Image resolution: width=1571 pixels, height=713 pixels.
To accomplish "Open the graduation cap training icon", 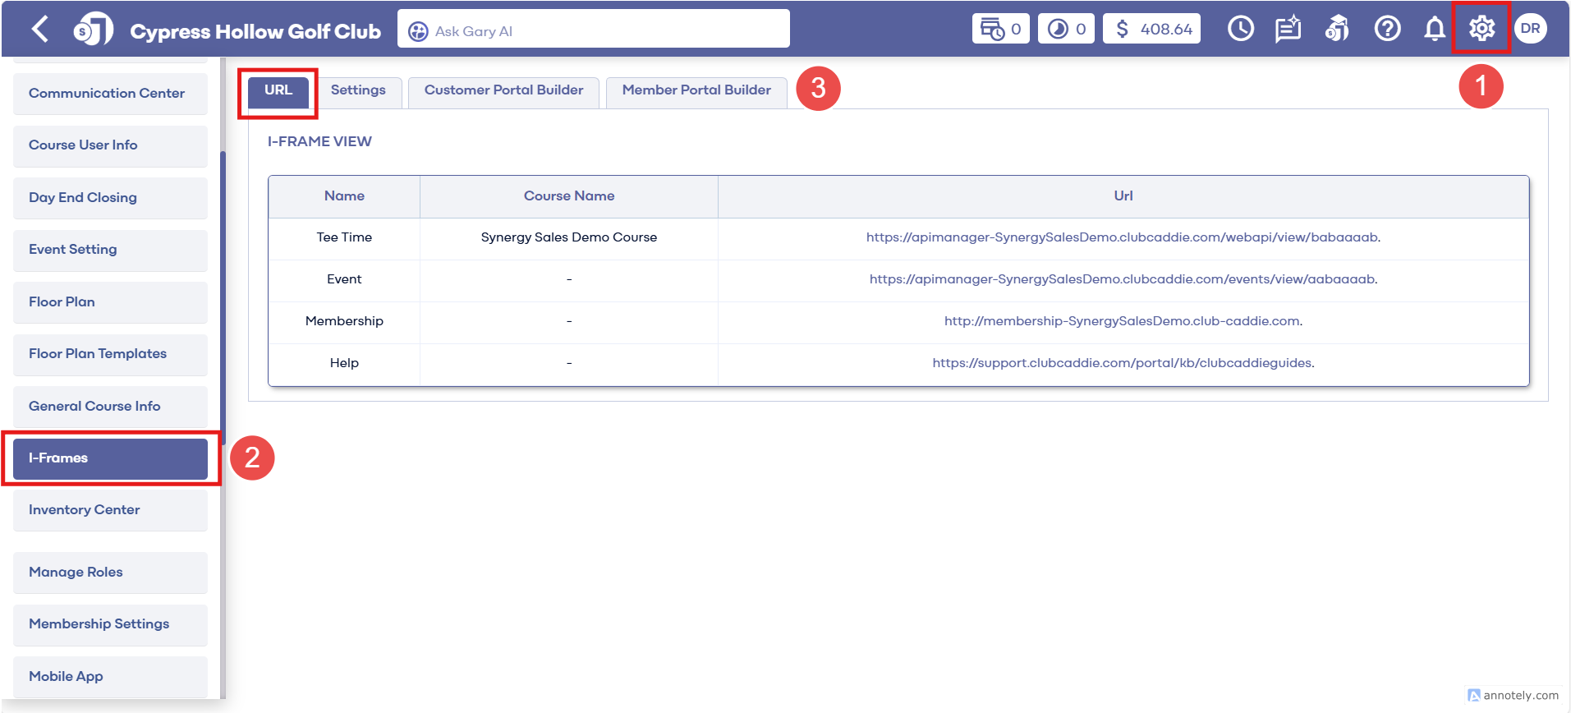I will pos(1337,29).
